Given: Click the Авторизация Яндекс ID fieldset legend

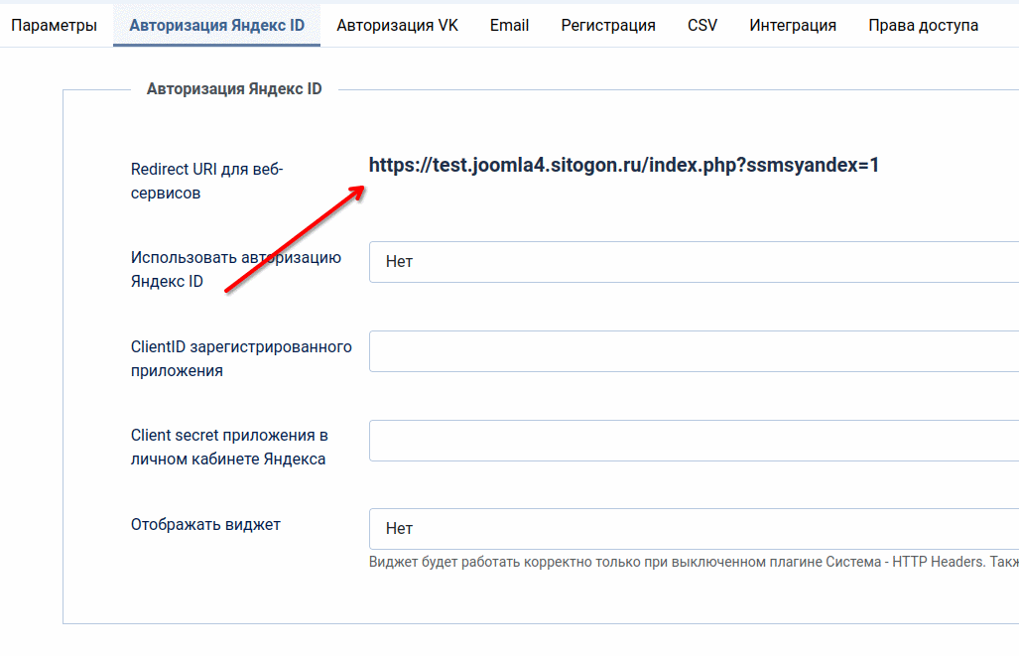Looking at the screenshot, I should click(x=234, y=89).
